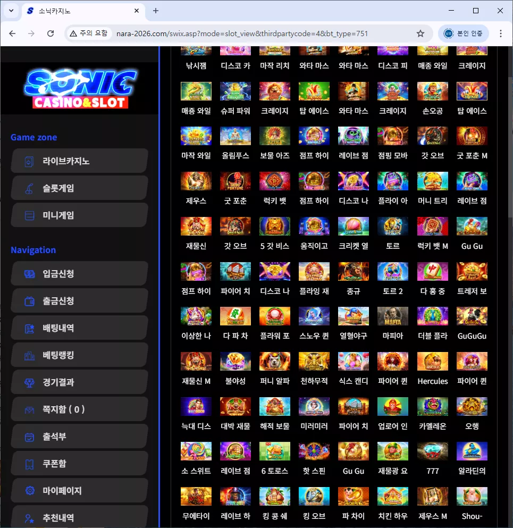This screenshot has width=513, height=528.
Task: Launch the Hercules game icon
Action: click(433, 362)
